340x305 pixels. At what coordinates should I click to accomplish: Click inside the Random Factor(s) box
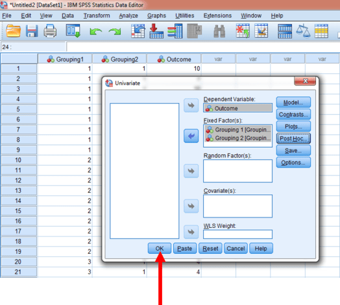click(x=237, y=171)
